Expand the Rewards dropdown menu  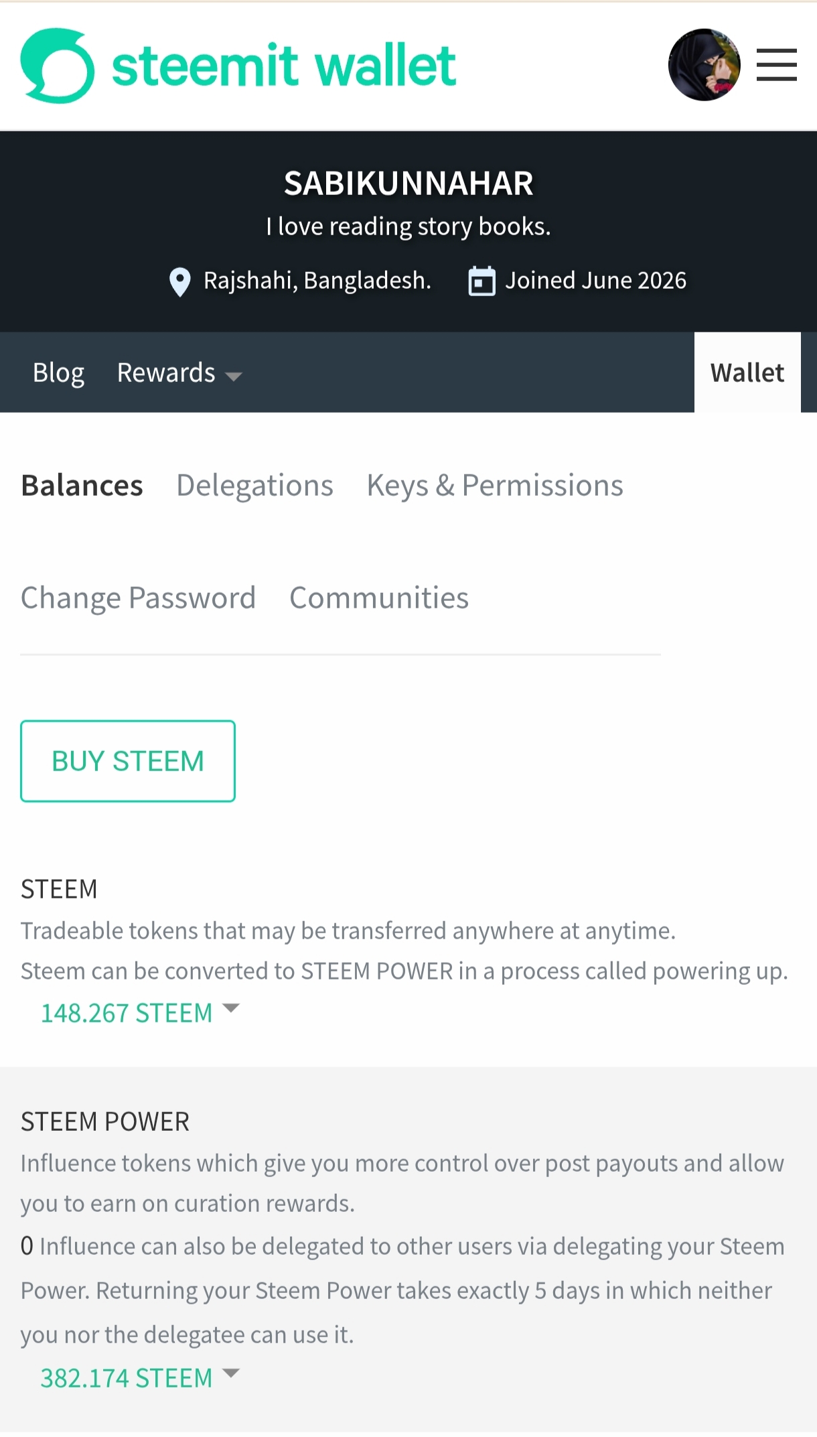click(x=179, y=372)
